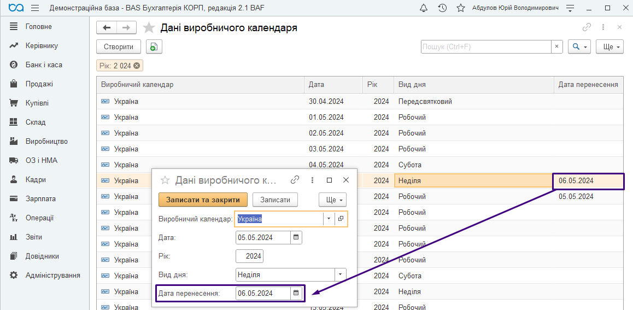
Task: Sort by Вид дня column header
Action: coord(473,85)
